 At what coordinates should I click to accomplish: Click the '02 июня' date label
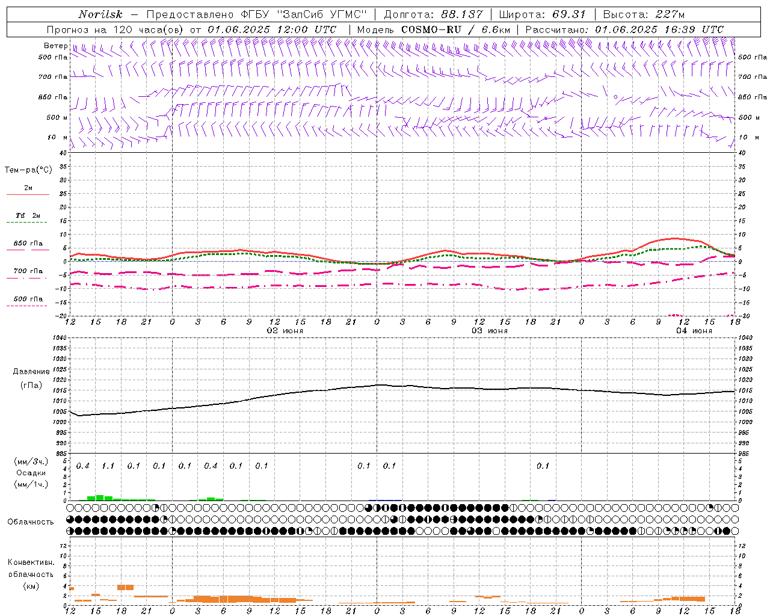[x=285, y=331]
